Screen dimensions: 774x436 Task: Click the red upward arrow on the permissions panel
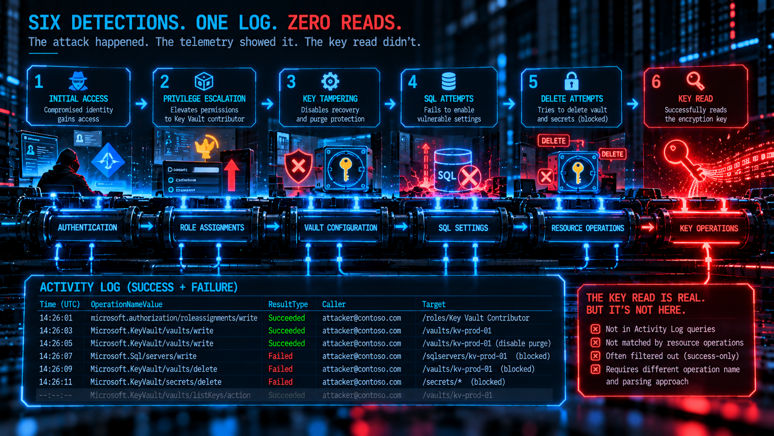click(x=232, y=176)
